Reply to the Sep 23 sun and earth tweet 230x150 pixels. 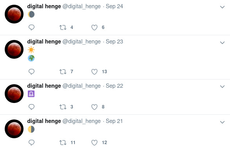coord(31,72)
